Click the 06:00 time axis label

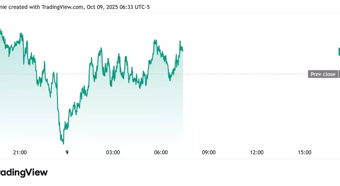click(x=161, y=153)
